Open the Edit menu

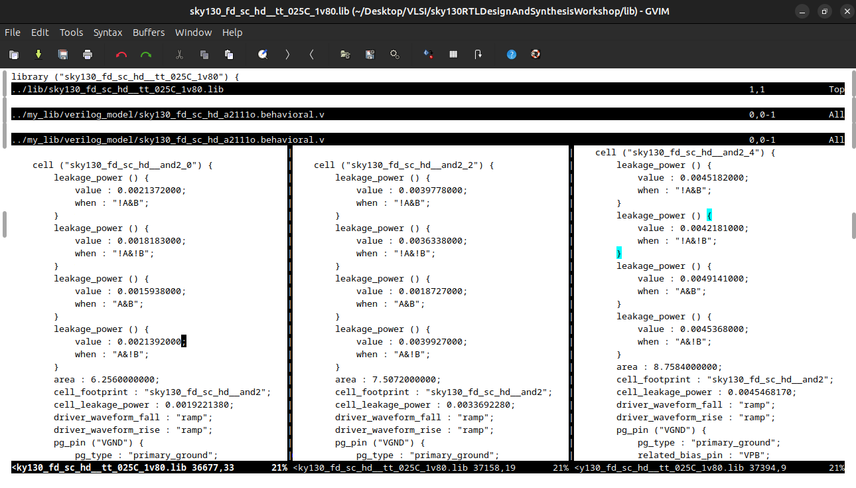click(40, 32)
